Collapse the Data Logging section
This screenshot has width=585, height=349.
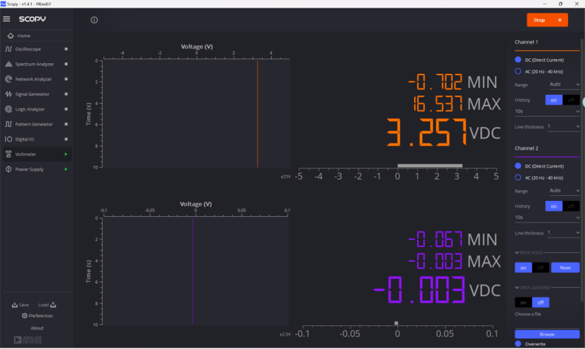(517, 287)
